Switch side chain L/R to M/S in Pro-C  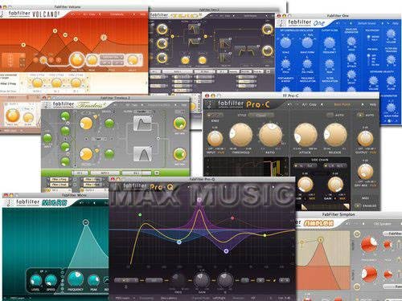click(335, 166)
